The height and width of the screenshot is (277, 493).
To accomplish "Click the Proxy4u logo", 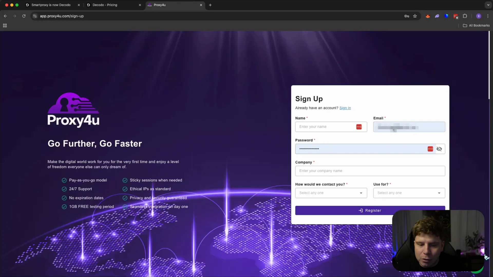I will tap(73, 110).
